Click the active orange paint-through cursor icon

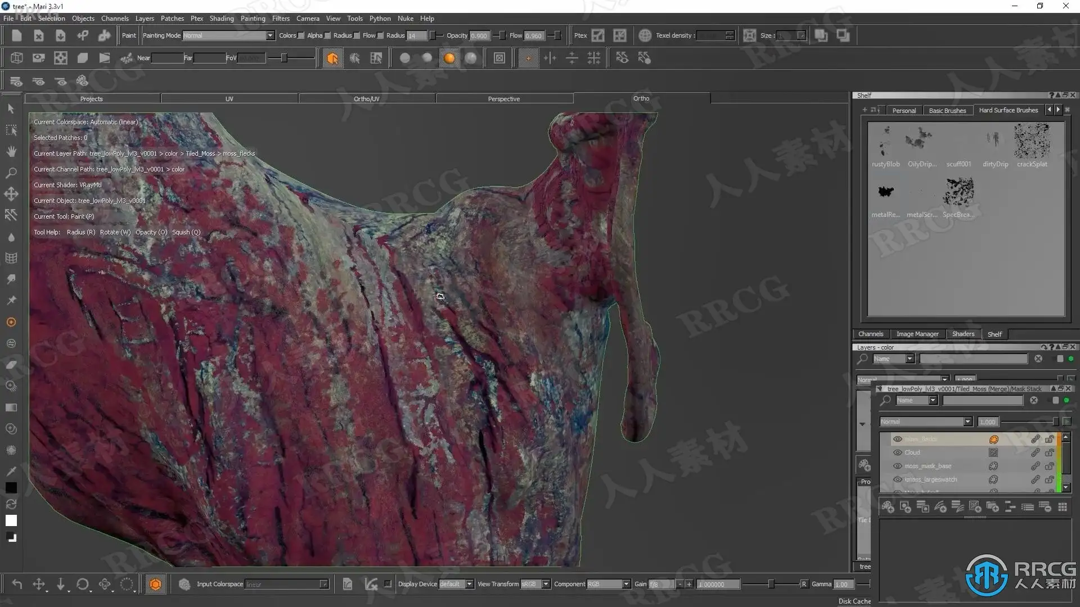(x=332, y=58)
